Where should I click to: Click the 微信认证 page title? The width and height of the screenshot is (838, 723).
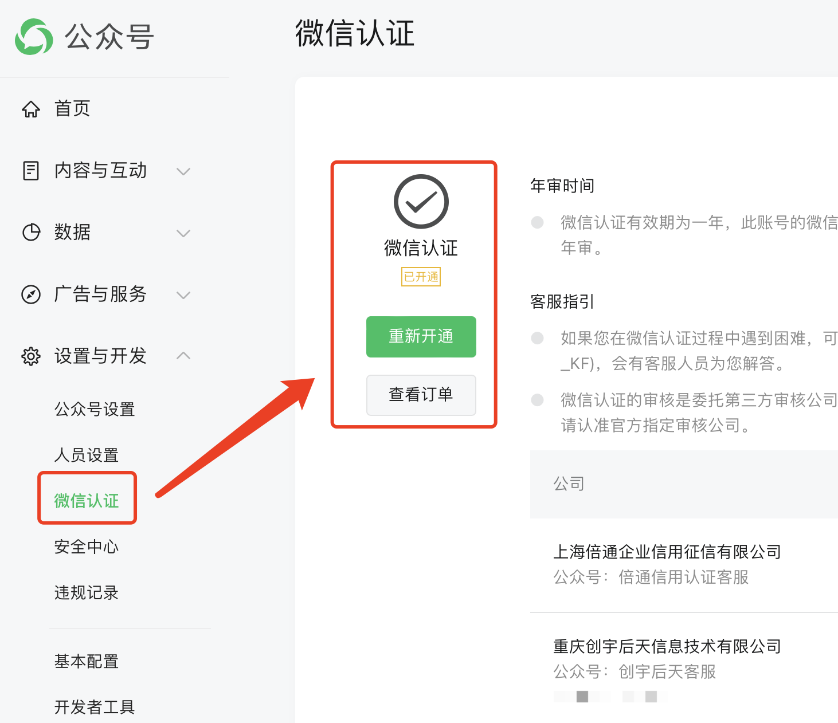355,33
